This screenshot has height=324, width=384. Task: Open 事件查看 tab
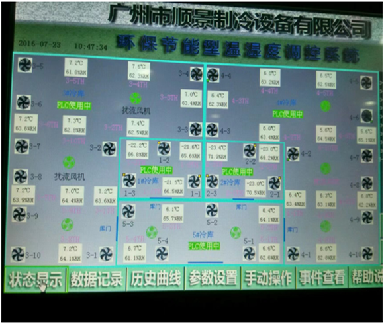point(322,278)
